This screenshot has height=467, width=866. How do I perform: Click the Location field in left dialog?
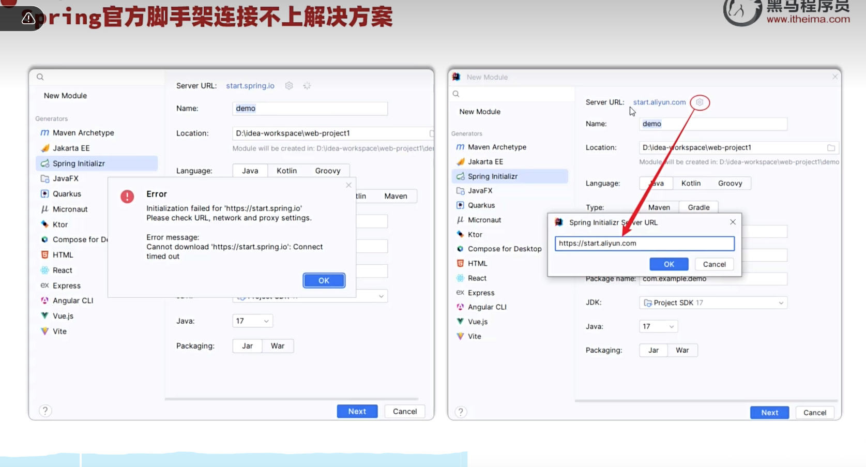[333, 133]
